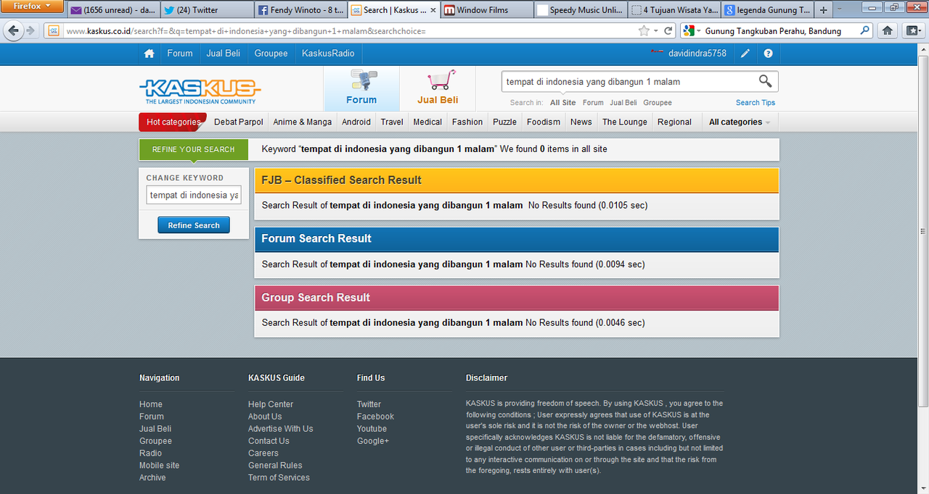The height and width of the screenshot is (494, 929).
Task: Click the browser back arrow button
Action: pos(13,30)
